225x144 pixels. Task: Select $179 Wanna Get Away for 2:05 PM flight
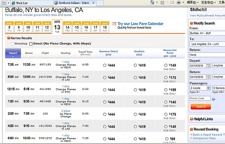click(x=166, y=114)
